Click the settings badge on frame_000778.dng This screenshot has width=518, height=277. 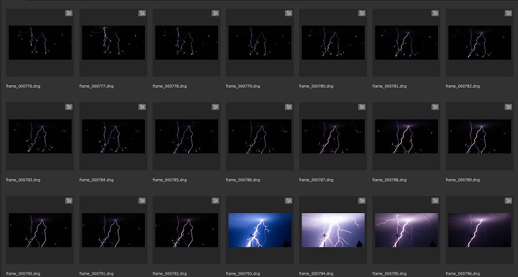point(215,13)
